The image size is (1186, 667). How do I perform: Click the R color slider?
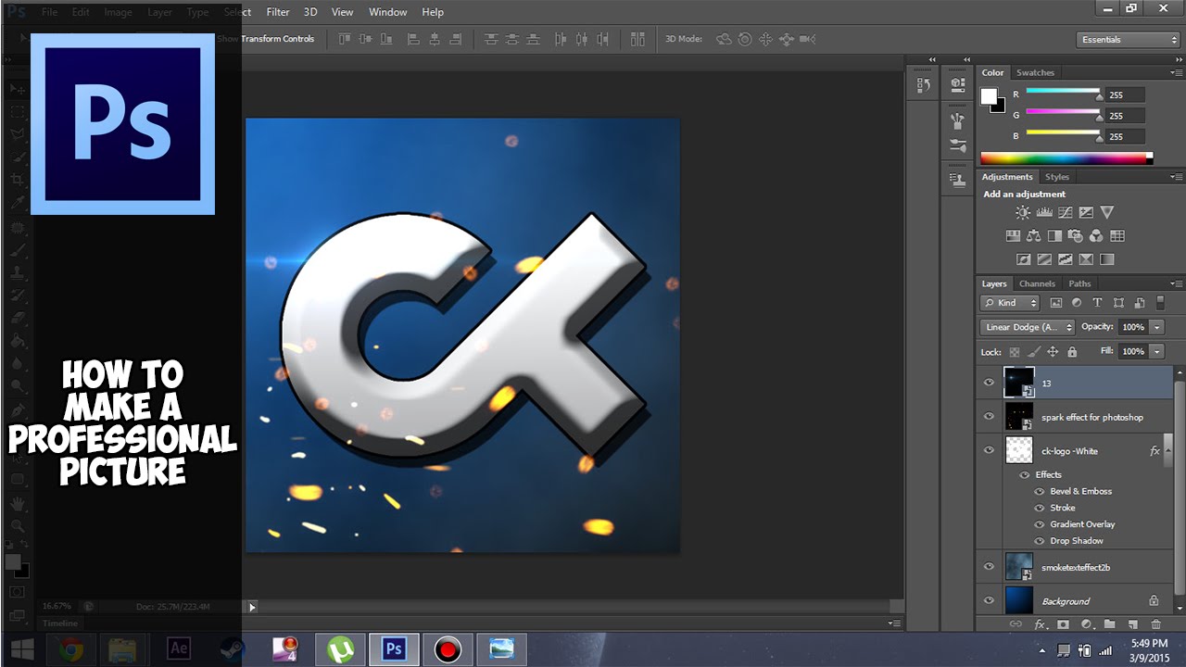pos(1063,91)
